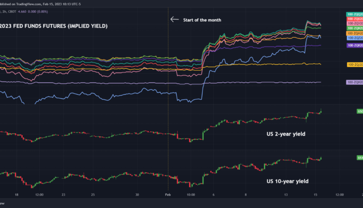Click date 23 on the time axis

[x=63, y=194]
